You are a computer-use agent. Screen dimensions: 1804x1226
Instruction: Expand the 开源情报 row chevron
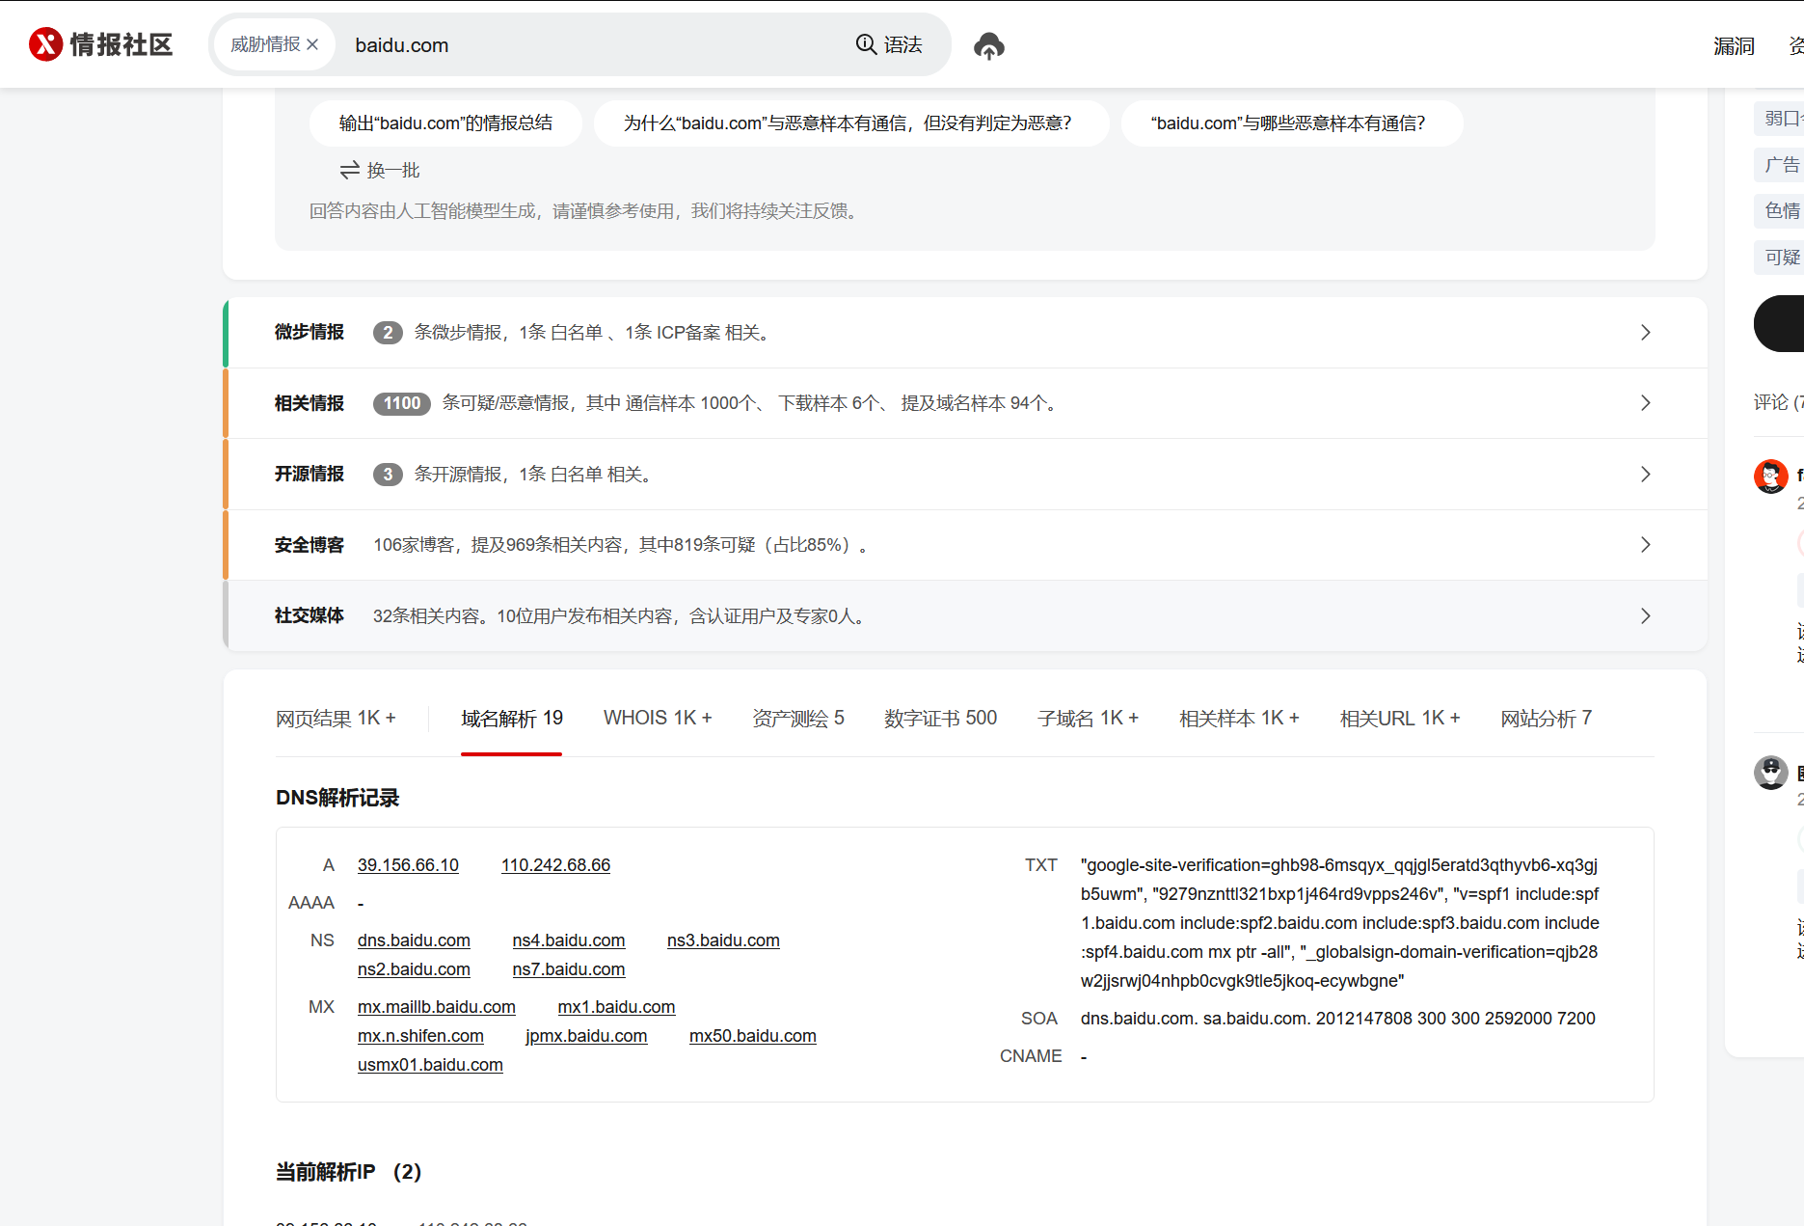click(x=1646, y=475)
